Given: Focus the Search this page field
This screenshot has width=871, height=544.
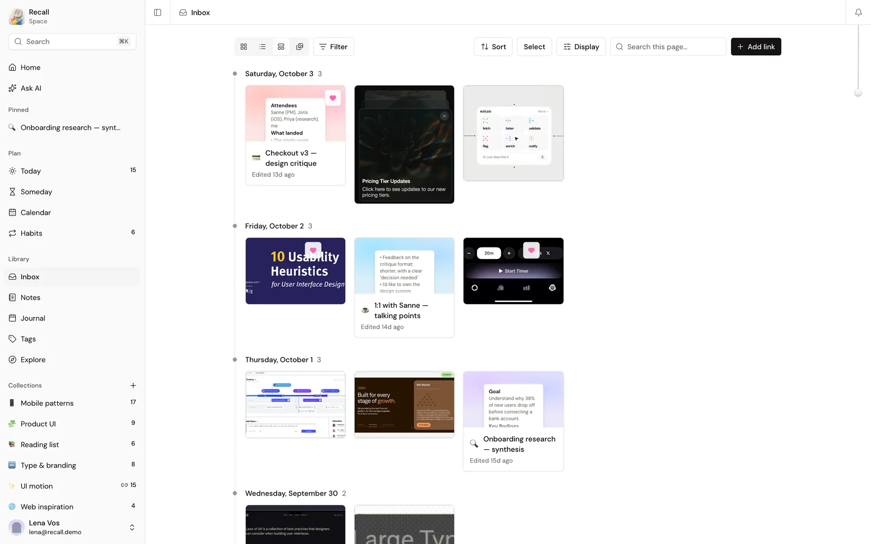Looking at the screenshot, I should pyautogui.click(x=668, y=47).
